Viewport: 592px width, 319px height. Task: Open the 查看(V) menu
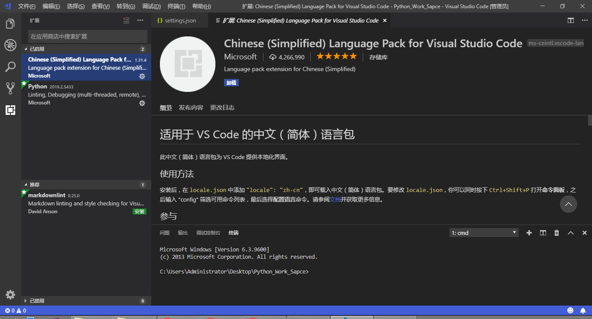[x=101, y=6]
